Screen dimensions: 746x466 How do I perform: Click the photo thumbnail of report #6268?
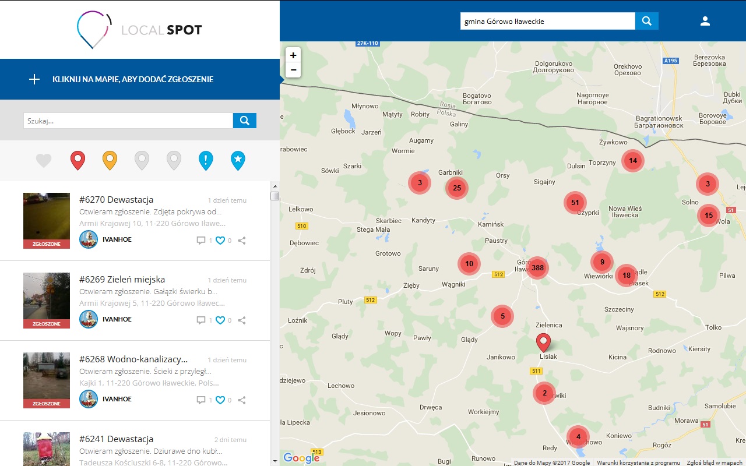[47, 380]
